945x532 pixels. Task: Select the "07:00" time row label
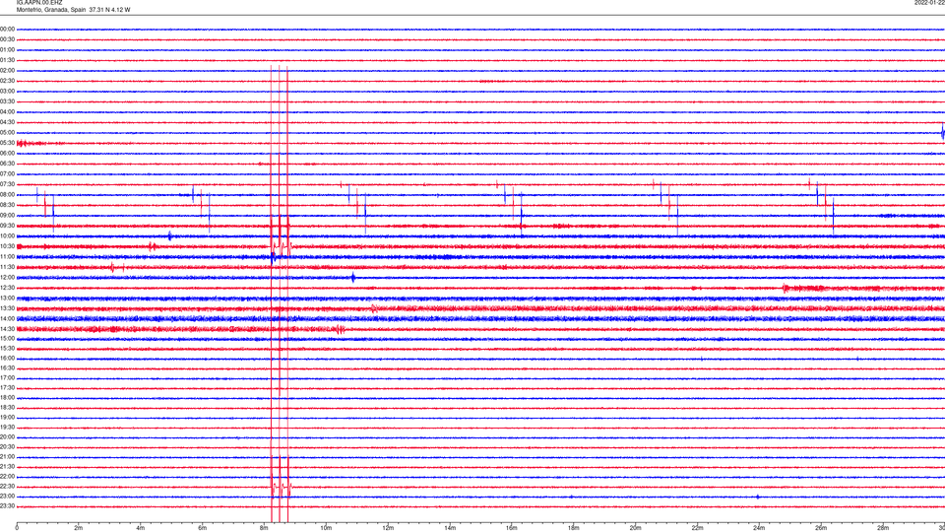click(7, 173)
